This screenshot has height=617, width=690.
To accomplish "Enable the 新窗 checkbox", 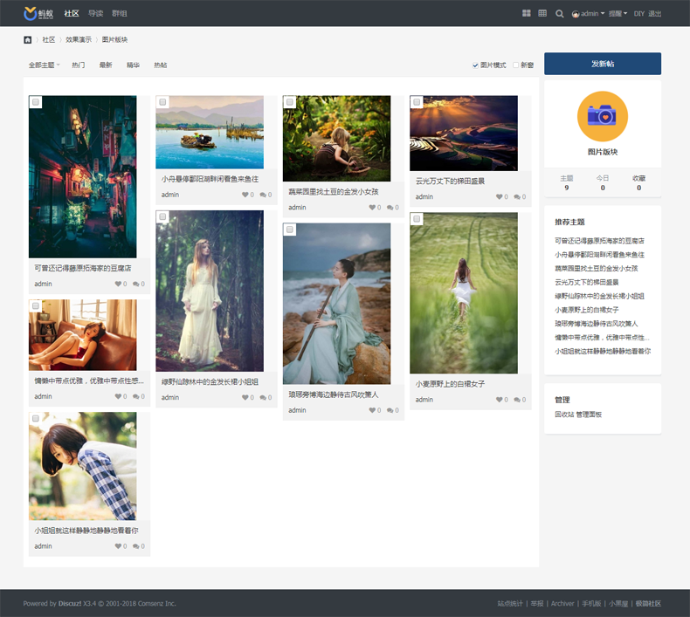I will coord(516,65).
